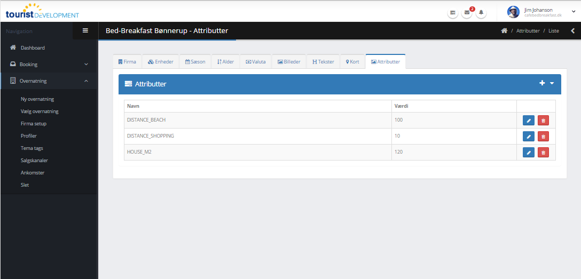
Task: Open Firma setup in sidebar
Action: [x=34, y=124]
